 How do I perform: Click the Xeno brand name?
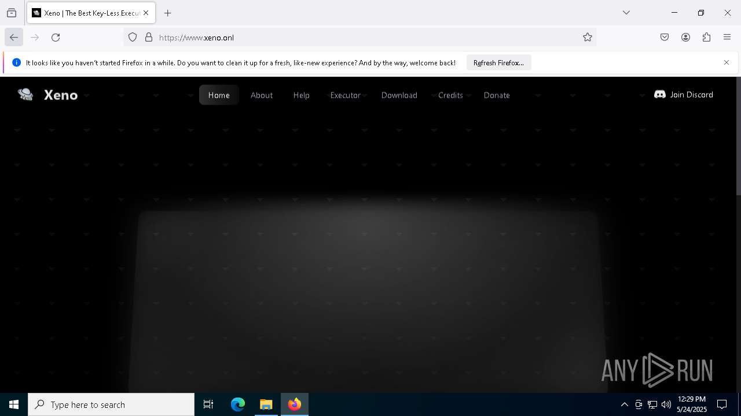pyautogui.click(x=61, y=95)
